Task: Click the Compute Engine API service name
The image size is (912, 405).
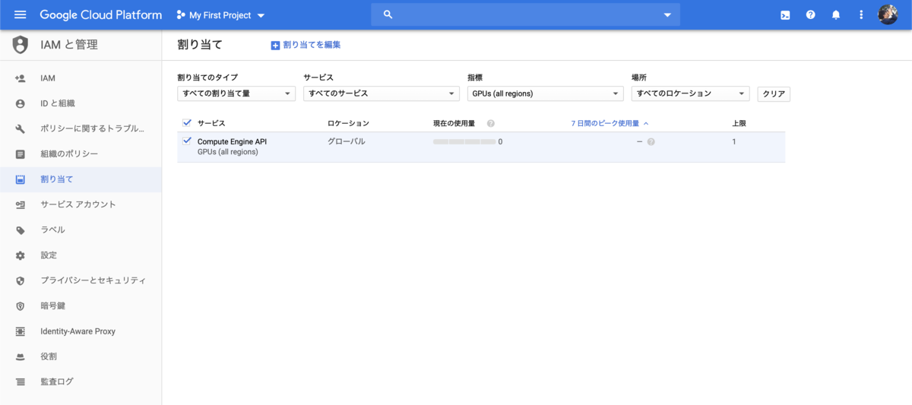Action: coord(232,141)
